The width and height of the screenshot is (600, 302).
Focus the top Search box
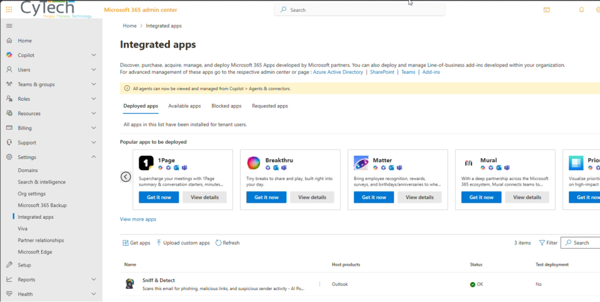click(x=360, y=10)
